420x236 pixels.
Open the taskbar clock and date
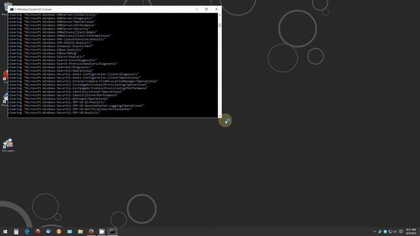point(411,231)
